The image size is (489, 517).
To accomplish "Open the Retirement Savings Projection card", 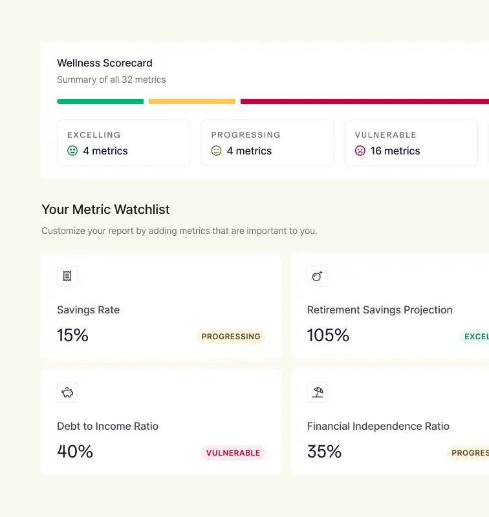I will click(390, 306).
